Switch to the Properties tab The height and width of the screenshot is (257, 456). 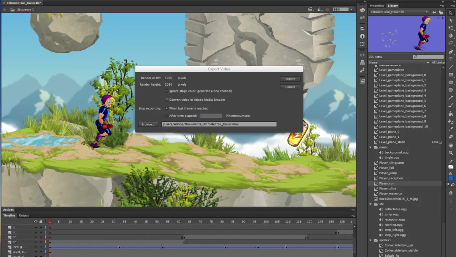point(377,6)
